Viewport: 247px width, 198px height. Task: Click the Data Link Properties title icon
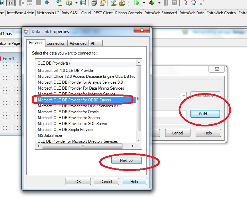27,32
